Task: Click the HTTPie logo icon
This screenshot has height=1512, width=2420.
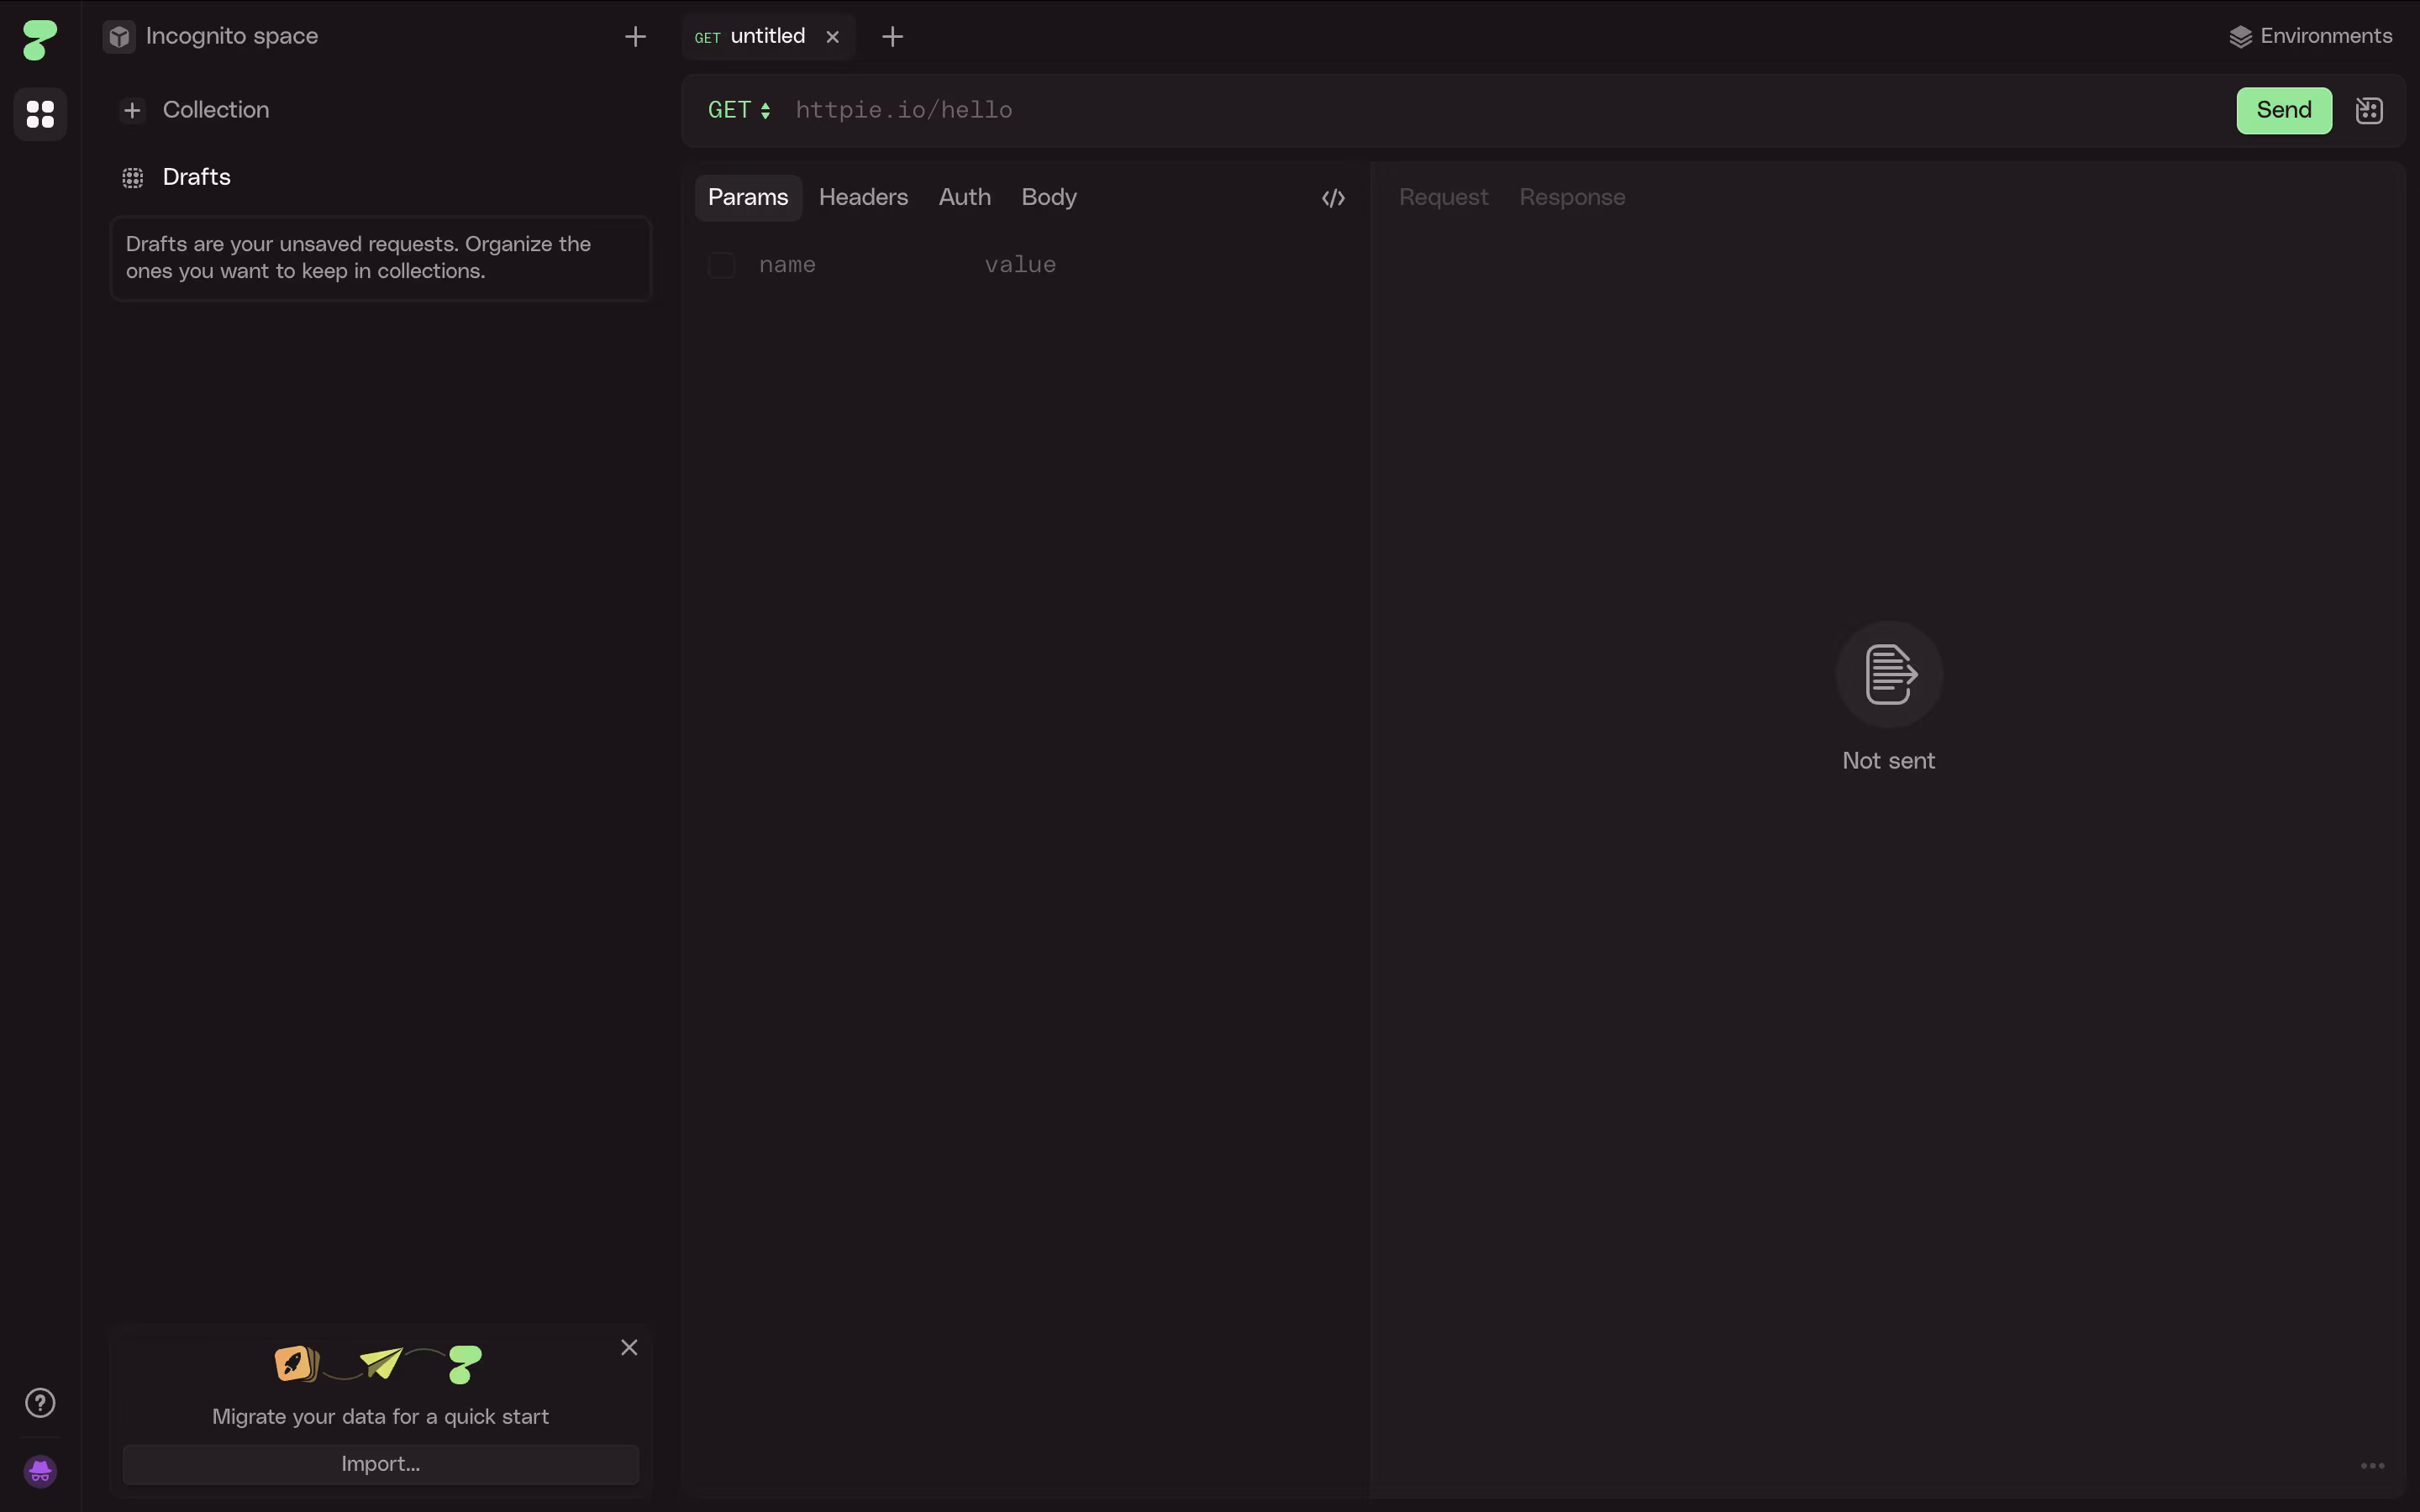Action: click(40, 40)
